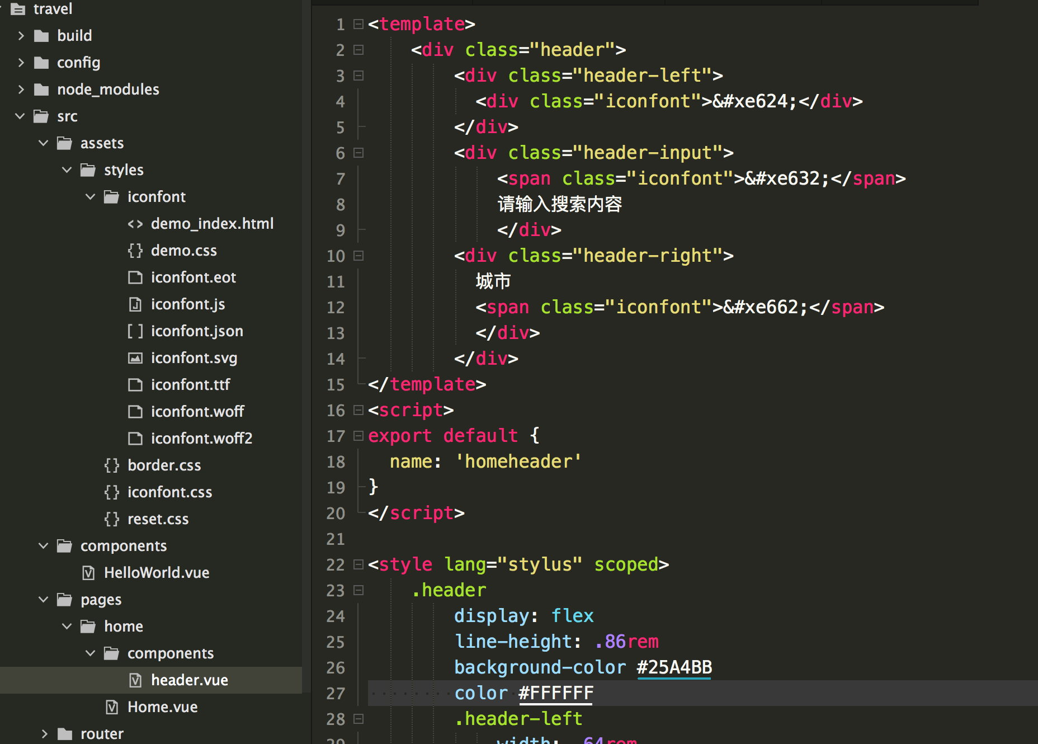Collapse the pages folder chevron

(x=44, y=600)
